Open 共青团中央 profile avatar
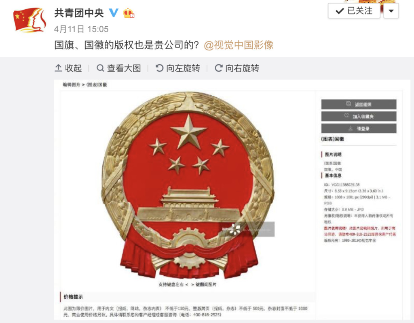The image size is (414, 323). (x=30, y=20)
